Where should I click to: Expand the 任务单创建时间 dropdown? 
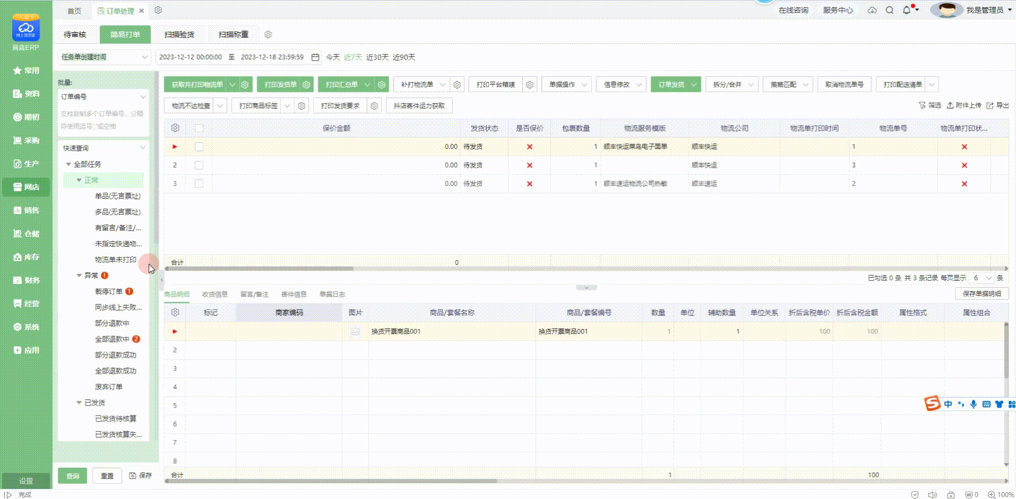pyautogui.click(x=104, y=57)
